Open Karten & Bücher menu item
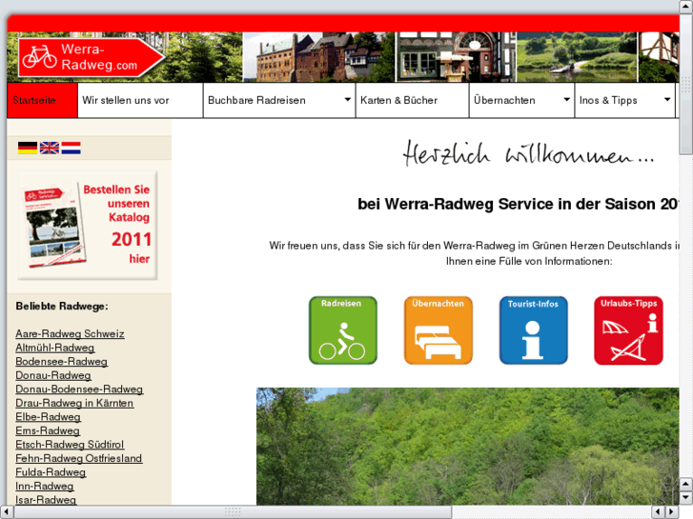Screen dimensions: 693x519 point(413,100)
